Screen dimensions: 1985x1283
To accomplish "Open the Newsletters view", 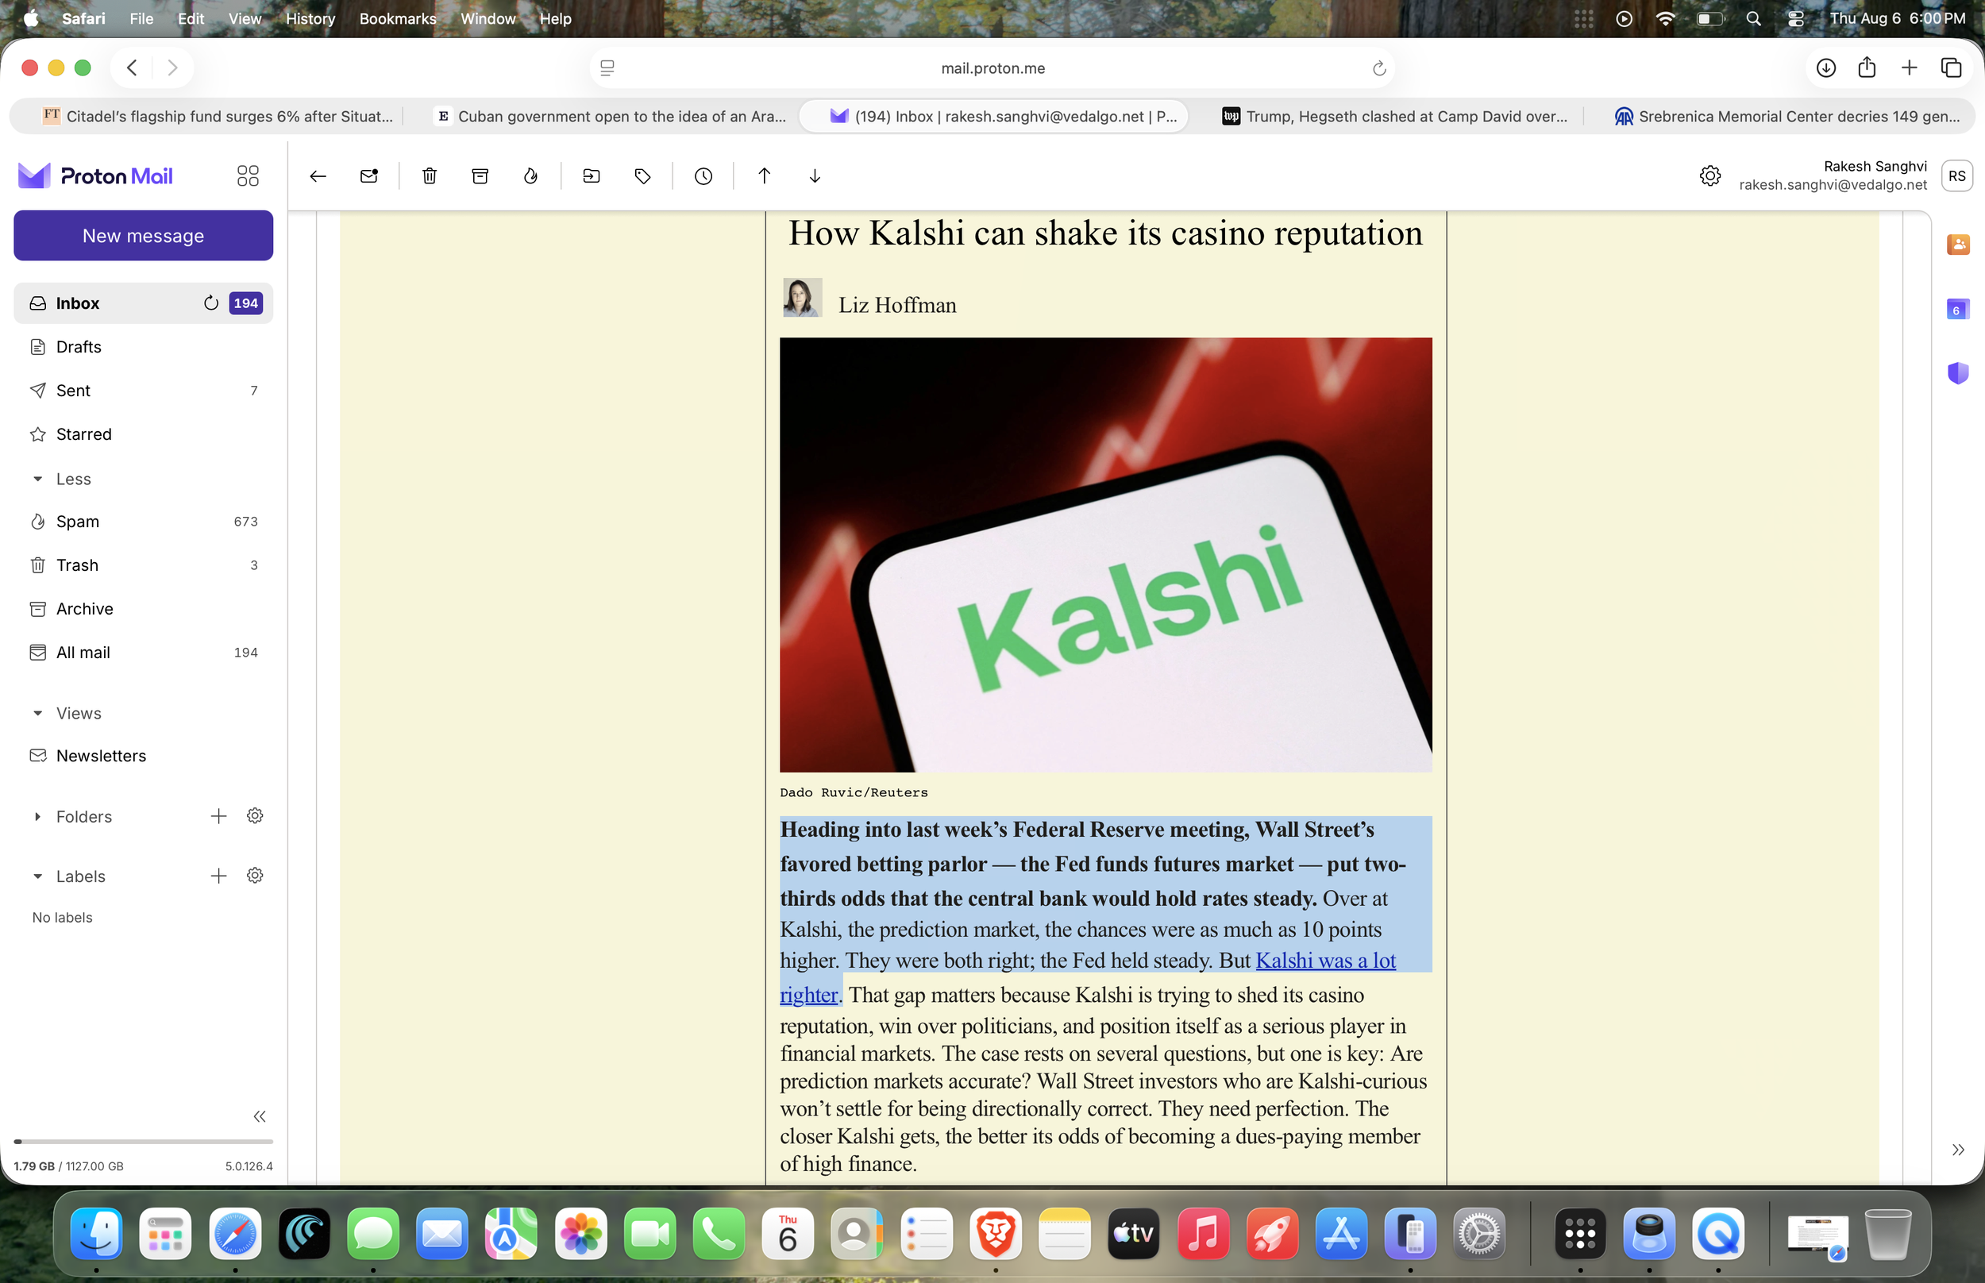I will (143, 756).
